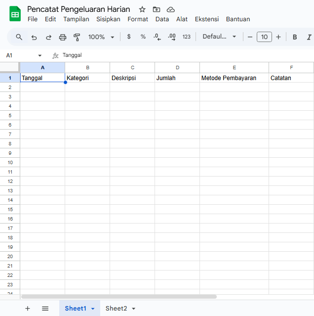Click the search menus magnifier icon

tap(19, 37)
